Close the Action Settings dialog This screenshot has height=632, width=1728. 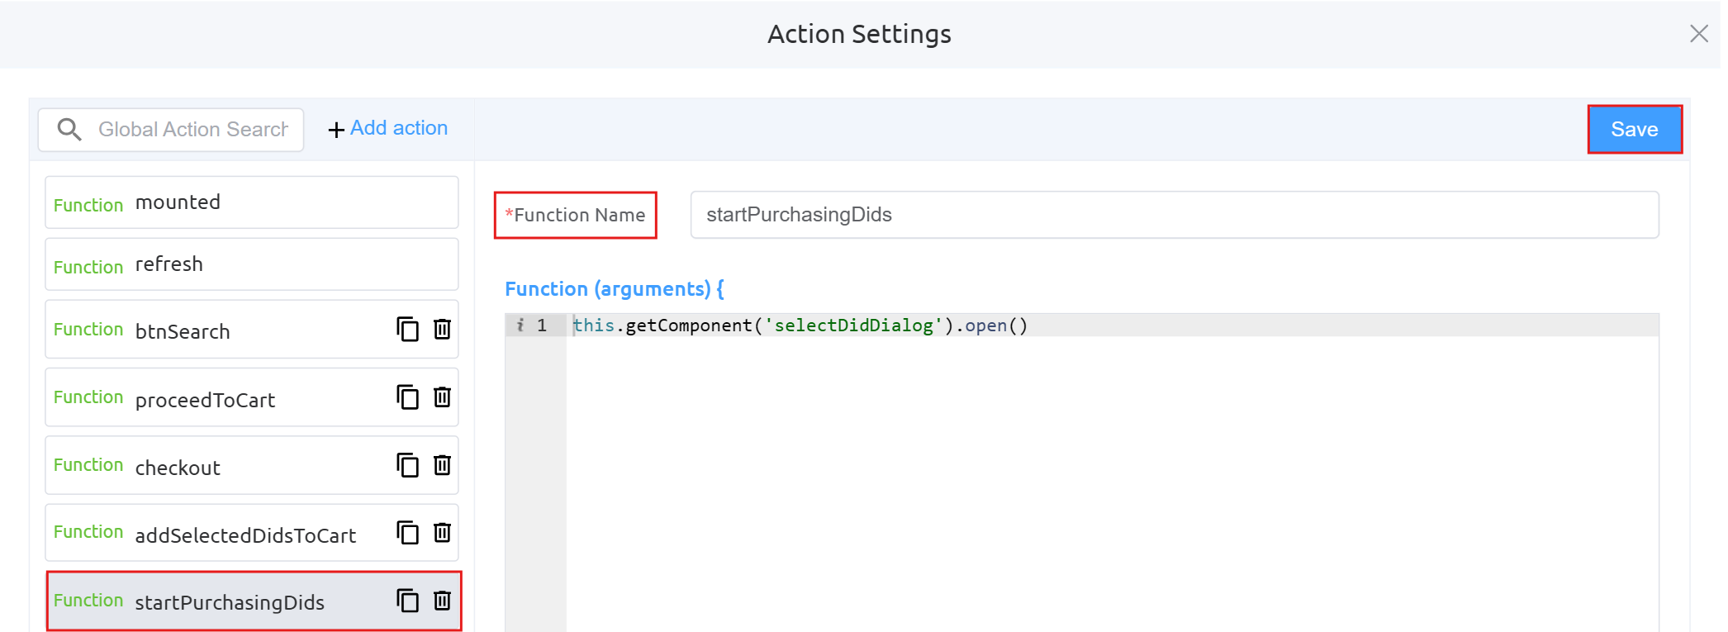pos(1698,34)
